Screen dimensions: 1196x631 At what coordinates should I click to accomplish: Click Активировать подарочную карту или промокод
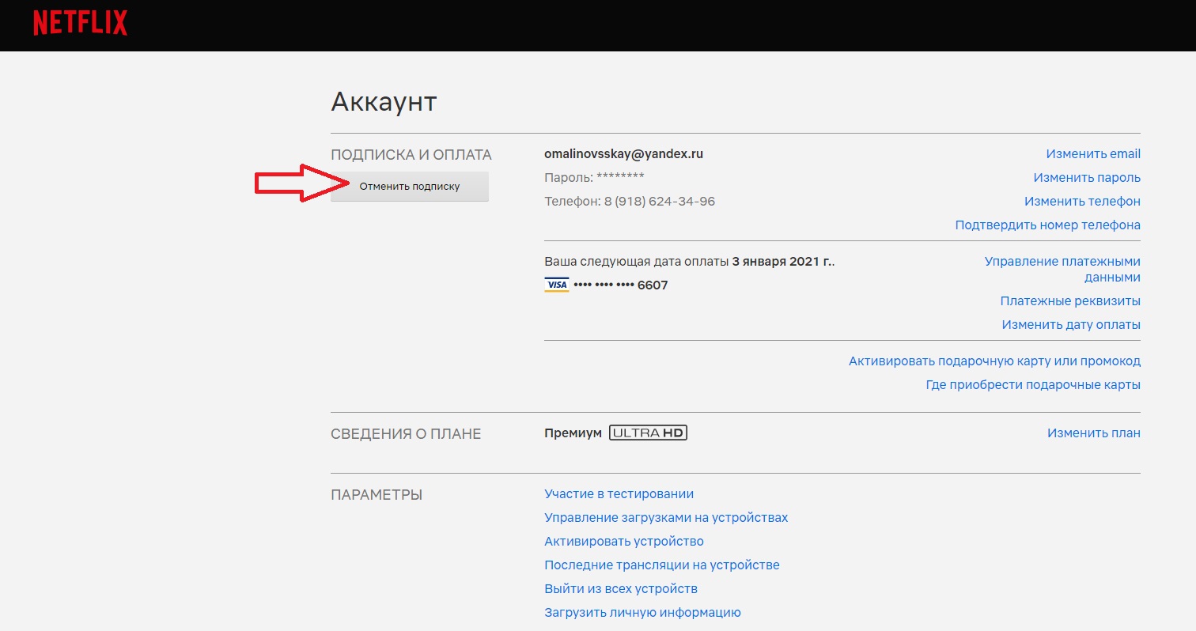click(994, 361)
